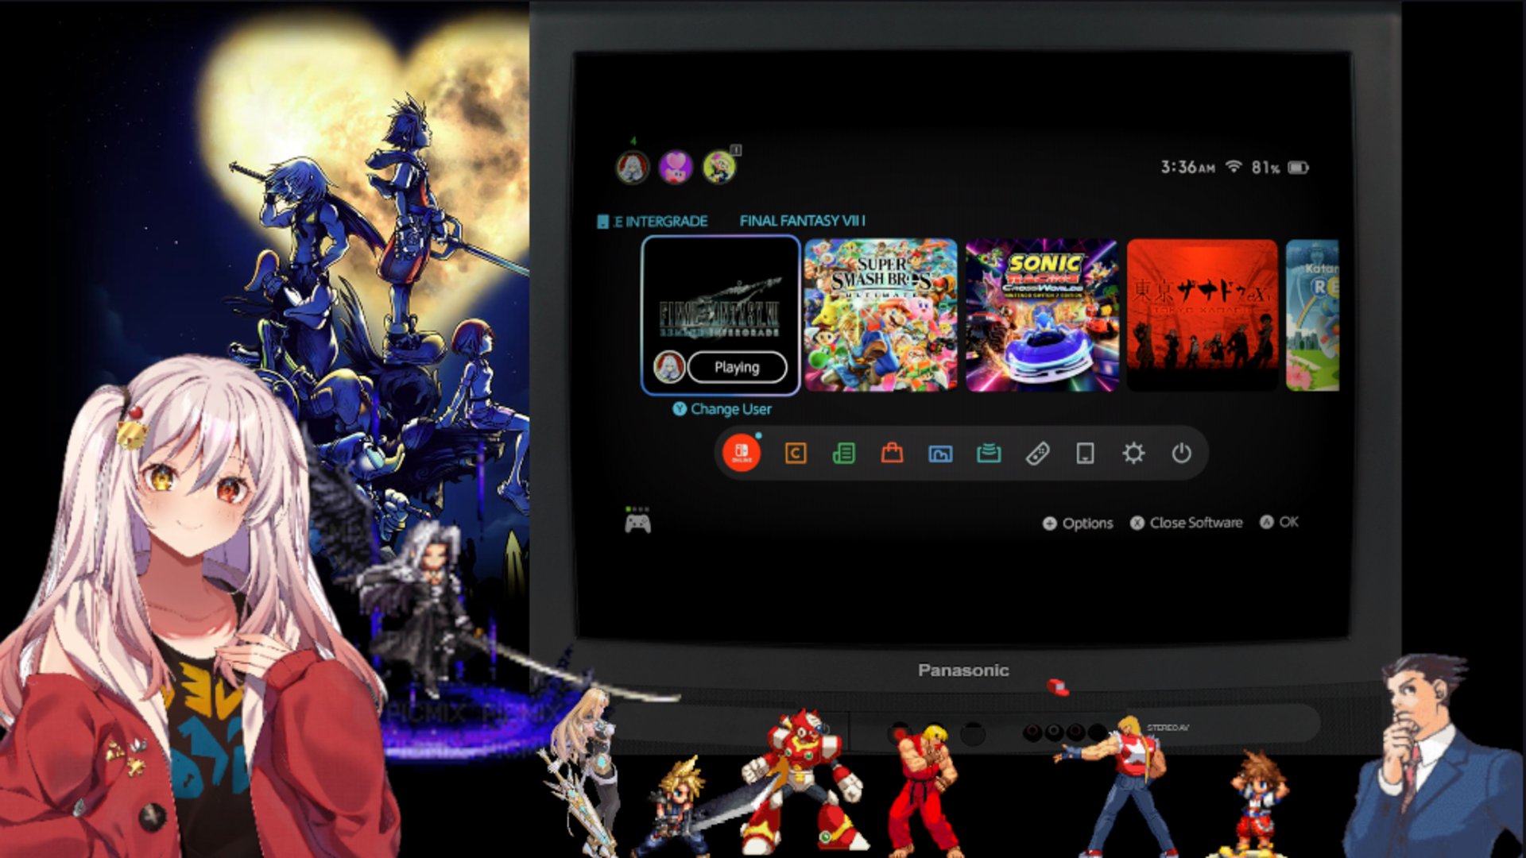Open System Settings gear icon
Image resolution: width=1526 pixels, height=858 pixels.
tap(1133, 453)
